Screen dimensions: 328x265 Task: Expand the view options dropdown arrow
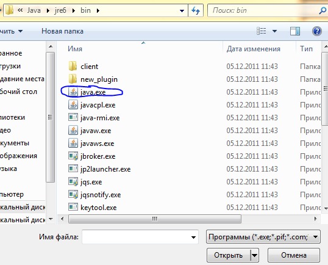pos(275,31)
